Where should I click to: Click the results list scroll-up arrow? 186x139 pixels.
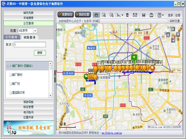point(50,63)
